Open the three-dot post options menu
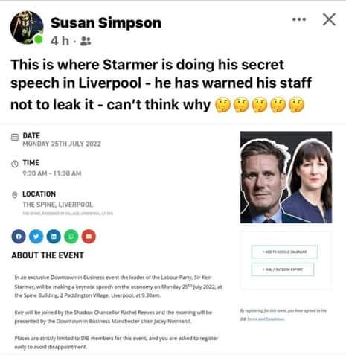The height and width of the screenshot is (361, 346). [299, 19]
